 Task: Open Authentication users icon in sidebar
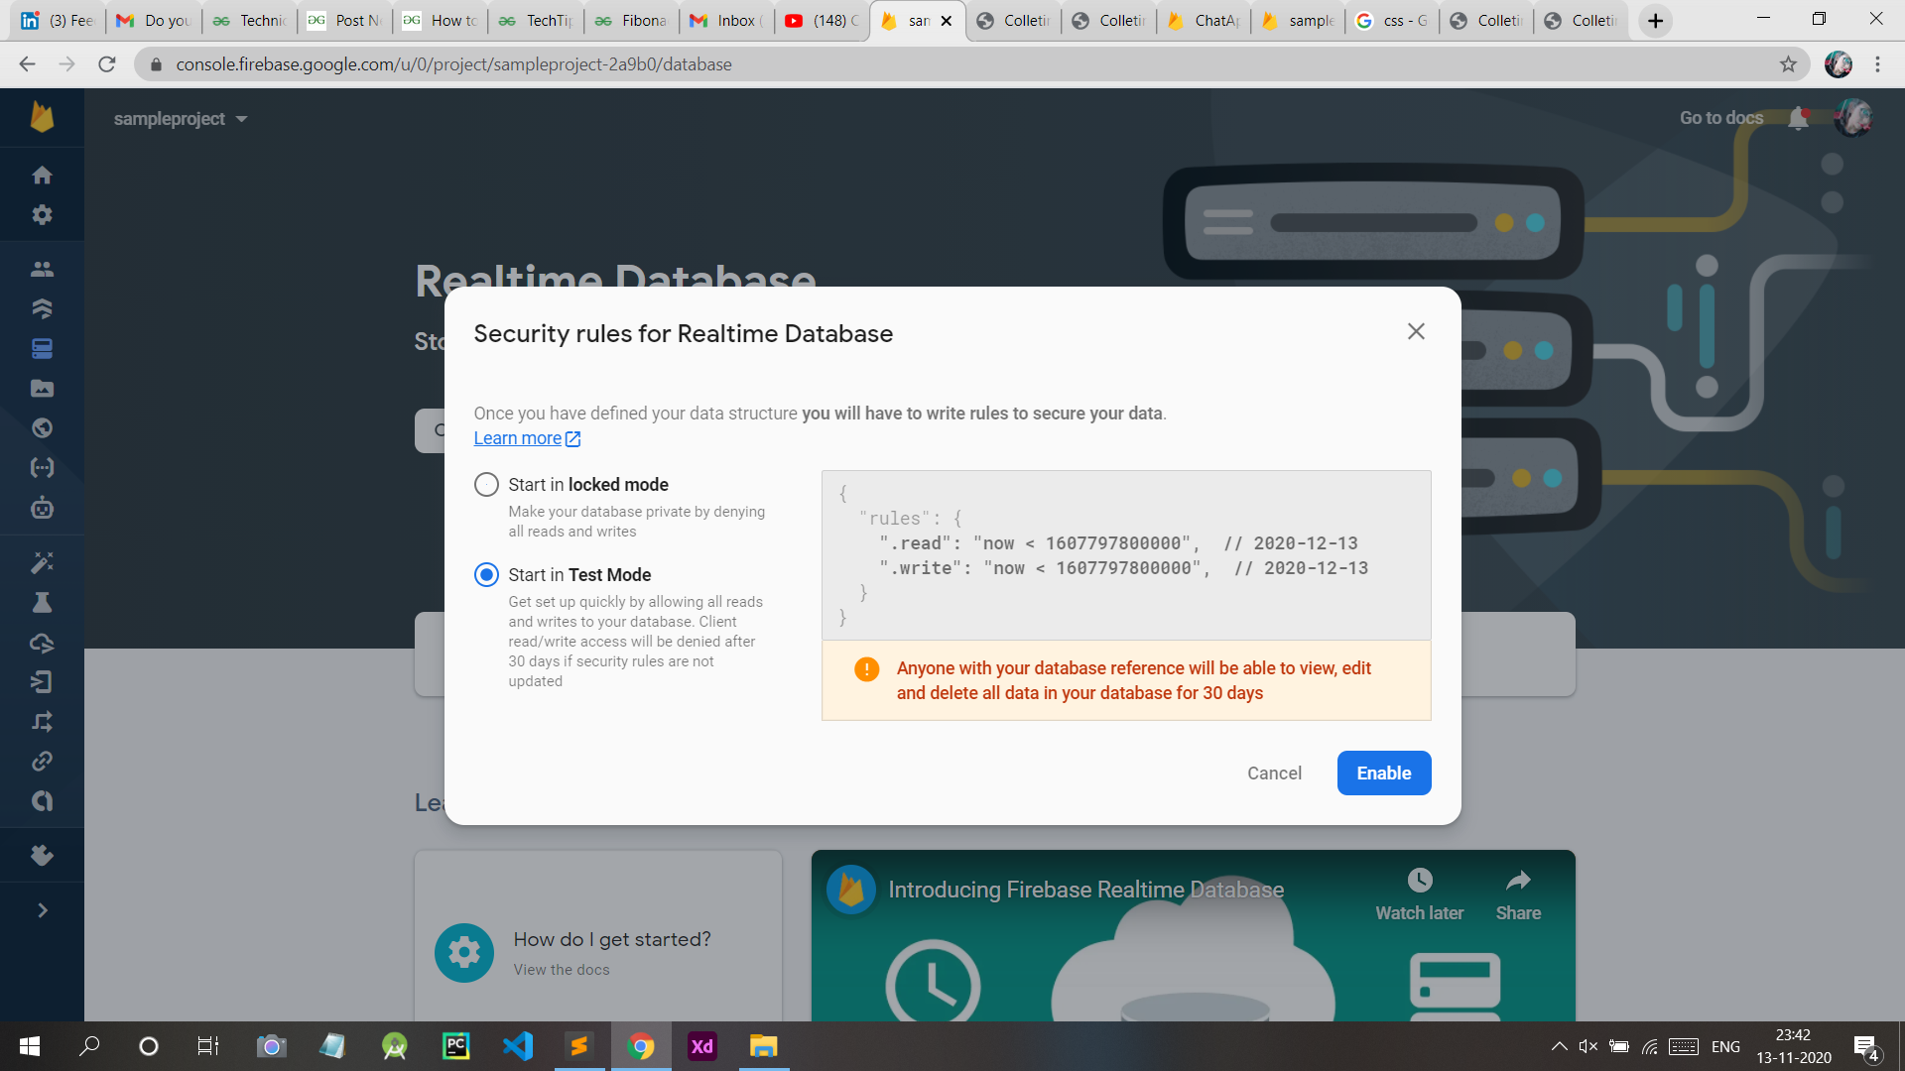pos(42,269)
